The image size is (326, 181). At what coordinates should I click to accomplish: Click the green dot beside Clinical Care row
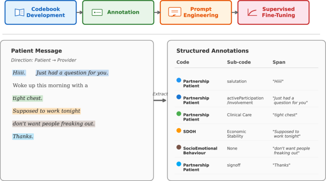(179, 113)
